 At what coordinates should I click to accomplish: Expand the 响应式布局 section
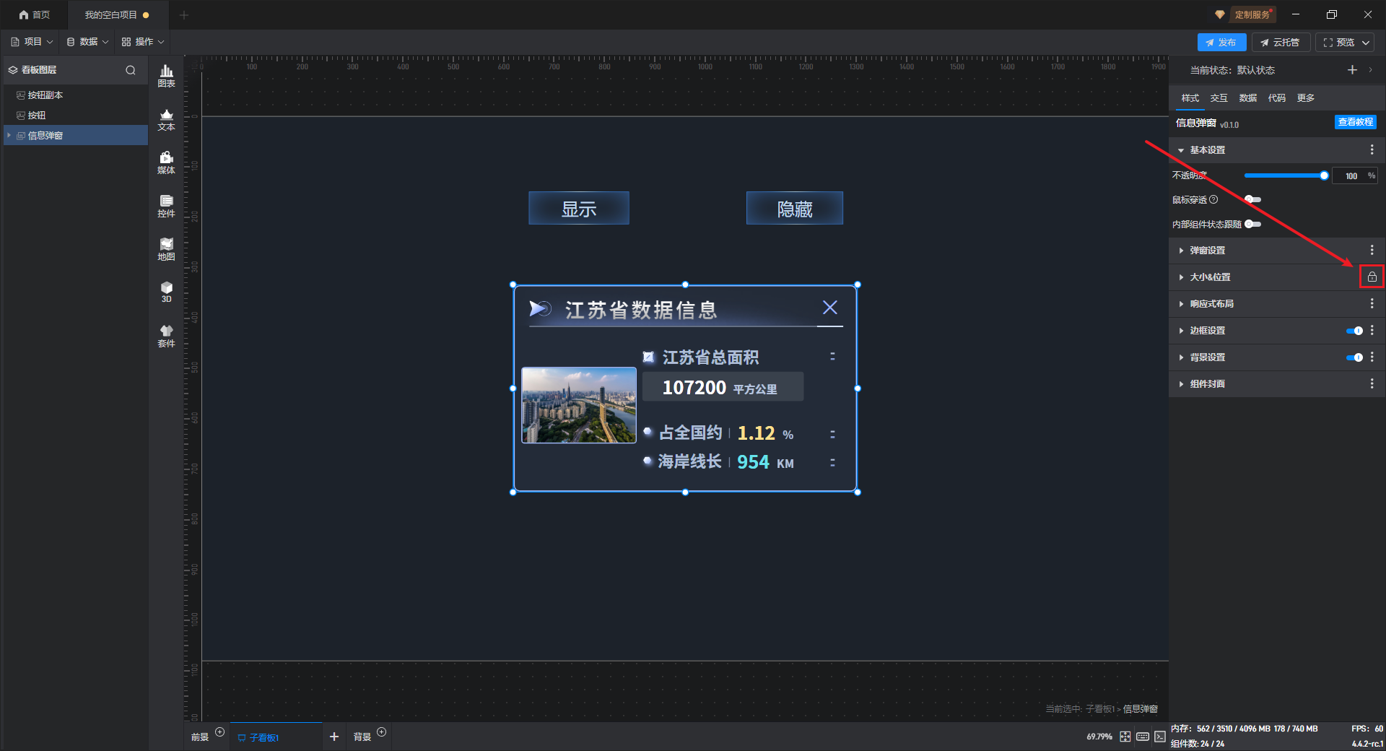pyautogui.click(x=1181, y=304)
